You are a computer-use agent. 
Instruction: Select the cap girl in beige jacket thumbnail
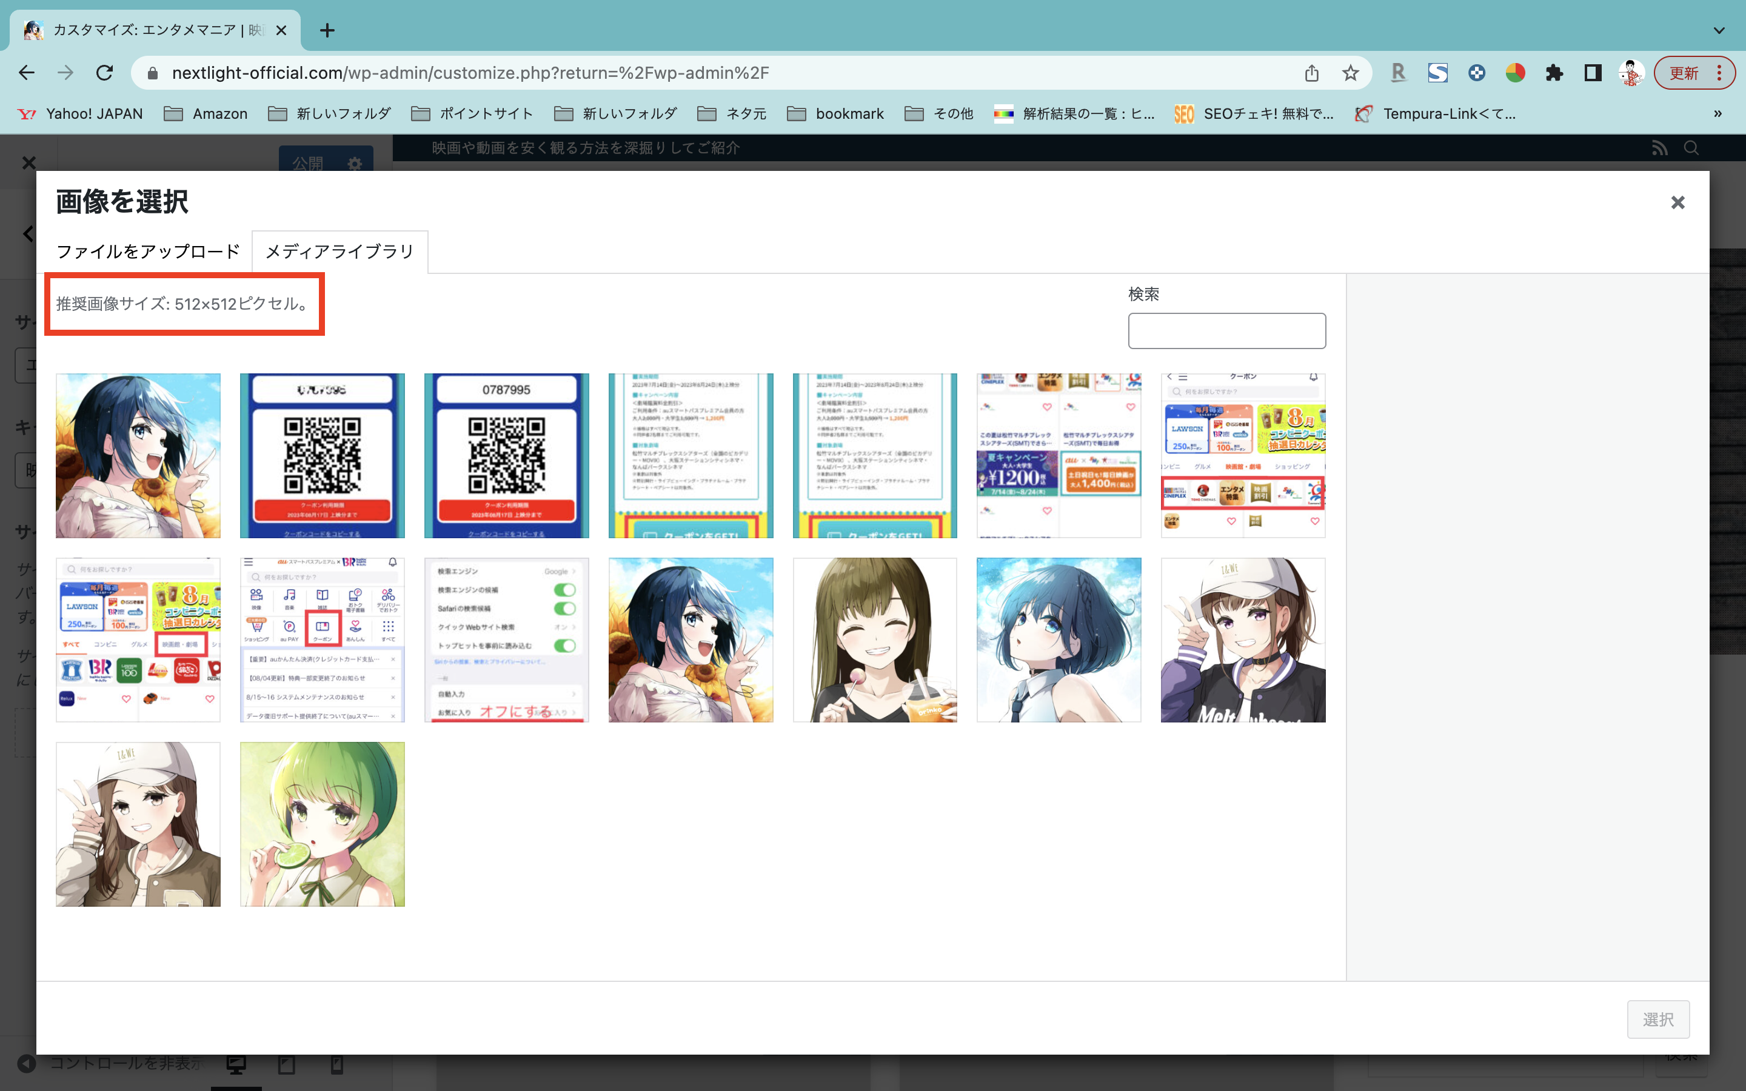point(138,824)
